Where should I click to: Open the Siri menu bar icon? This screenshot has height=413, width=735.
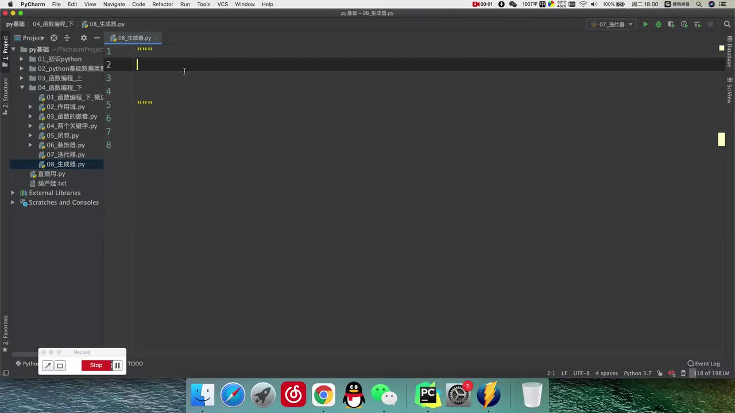[712, 4]
